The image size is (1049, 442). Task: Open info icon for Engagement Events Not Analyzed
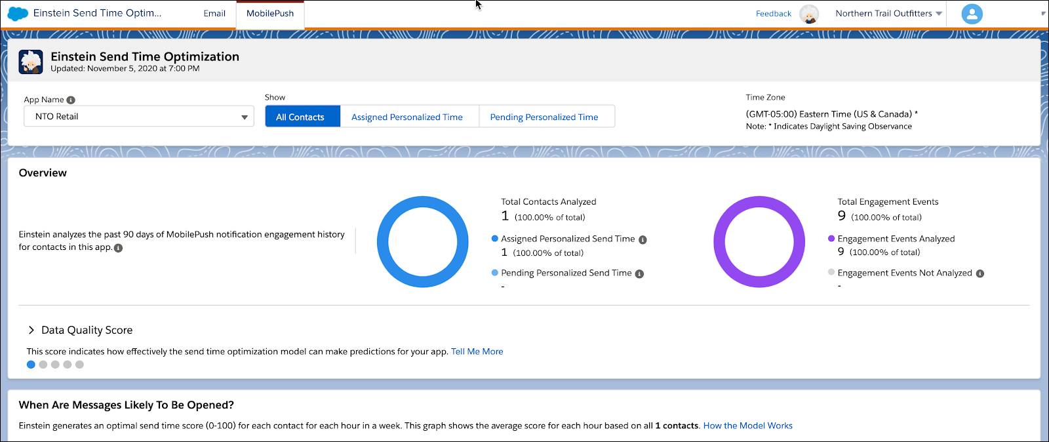coord(980,274)
